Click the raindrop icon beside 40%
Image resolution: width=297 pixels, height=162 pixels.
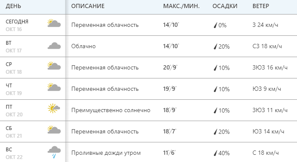click(215, 153)
